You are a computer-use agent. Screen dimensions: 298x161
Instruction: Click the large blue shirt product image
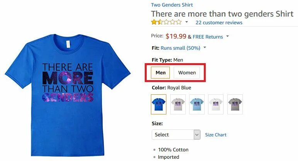pyautogui.click(x=68, y=95)
